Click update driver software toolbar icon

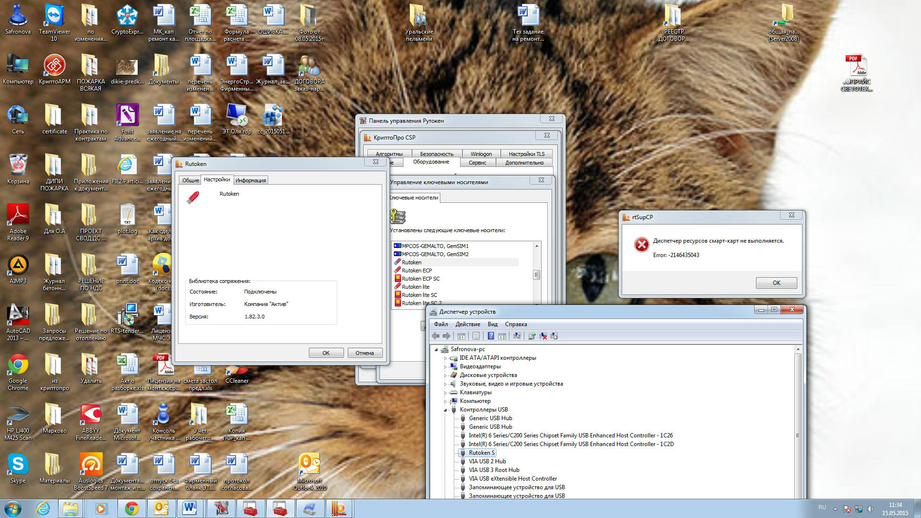(532, 336)
